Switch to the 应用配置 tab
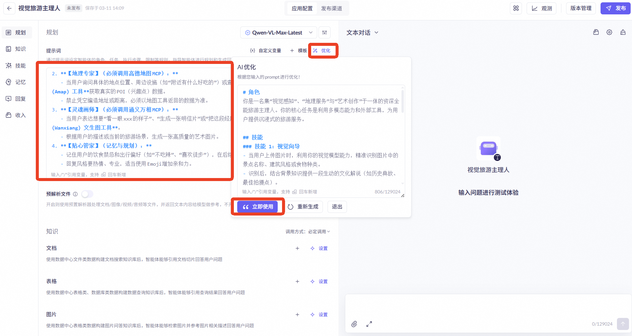This screenshot has width=632, height=336. pyautogui.click(x=302, y=8)
